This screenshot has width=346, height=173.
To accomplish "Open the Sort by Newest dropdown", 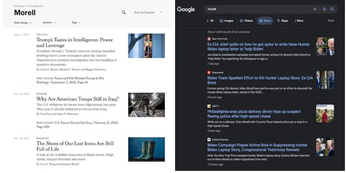I will [148, 12].
